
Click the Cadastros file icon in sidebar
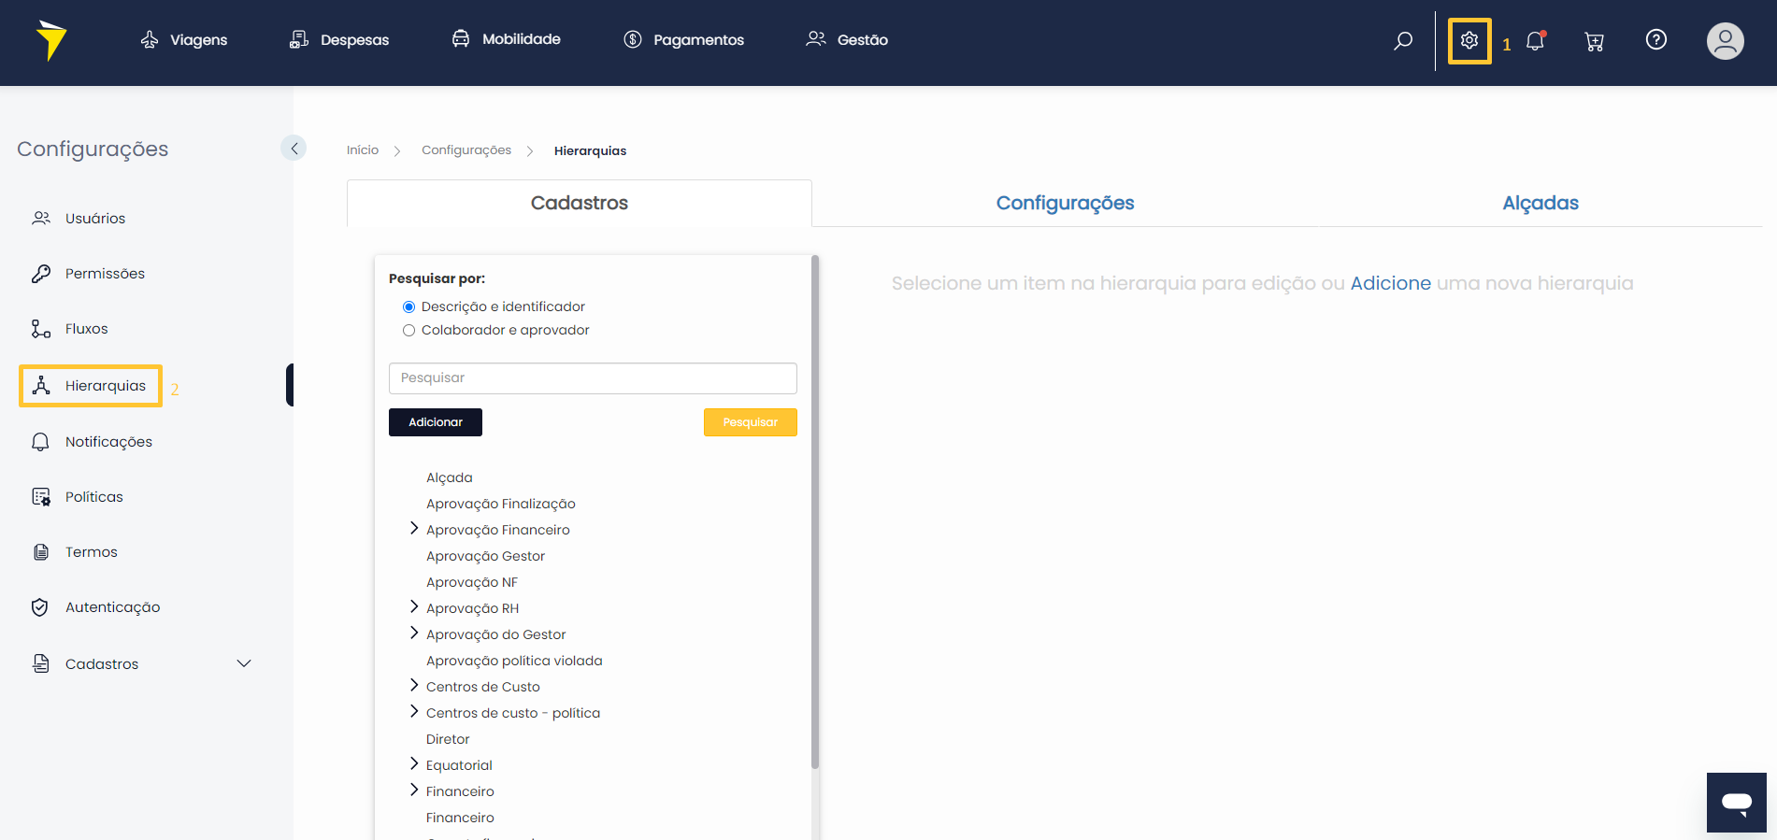pyautogui.click(x=41, y=663)
